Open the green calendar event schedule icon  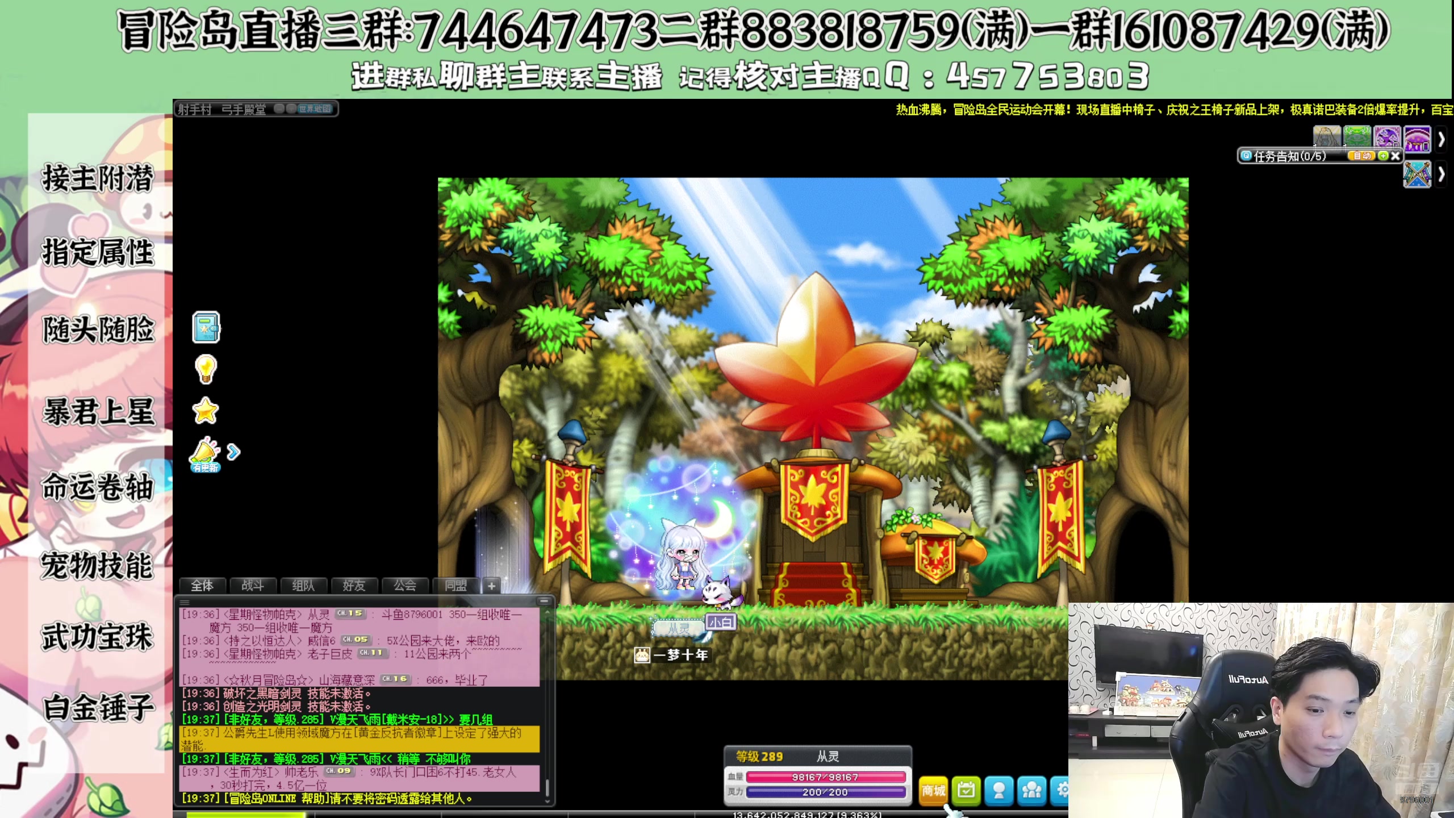[x=966, y=791]
